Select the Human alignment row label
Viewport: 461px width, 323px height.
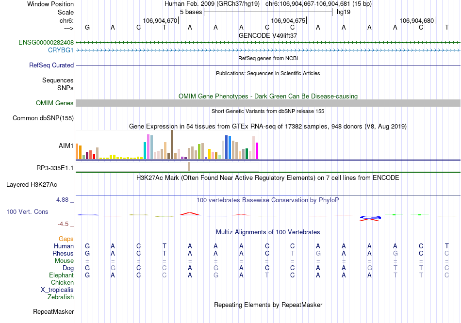[64, 246]
